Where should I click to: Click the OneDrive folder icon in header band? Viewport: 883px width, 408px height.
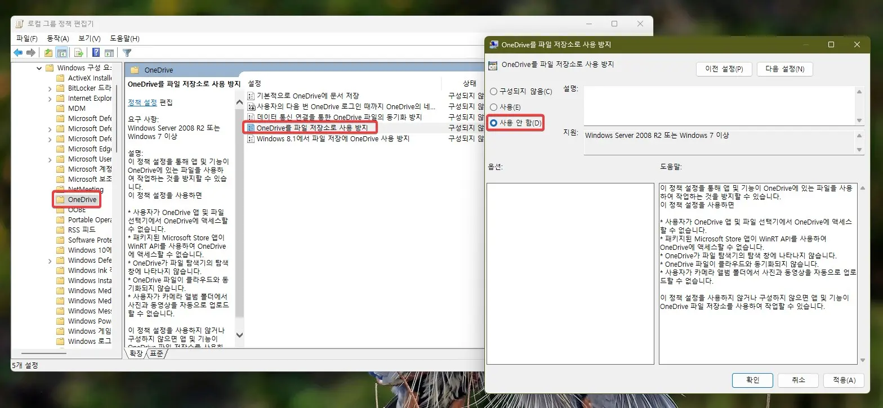click(x=135, y=70)
